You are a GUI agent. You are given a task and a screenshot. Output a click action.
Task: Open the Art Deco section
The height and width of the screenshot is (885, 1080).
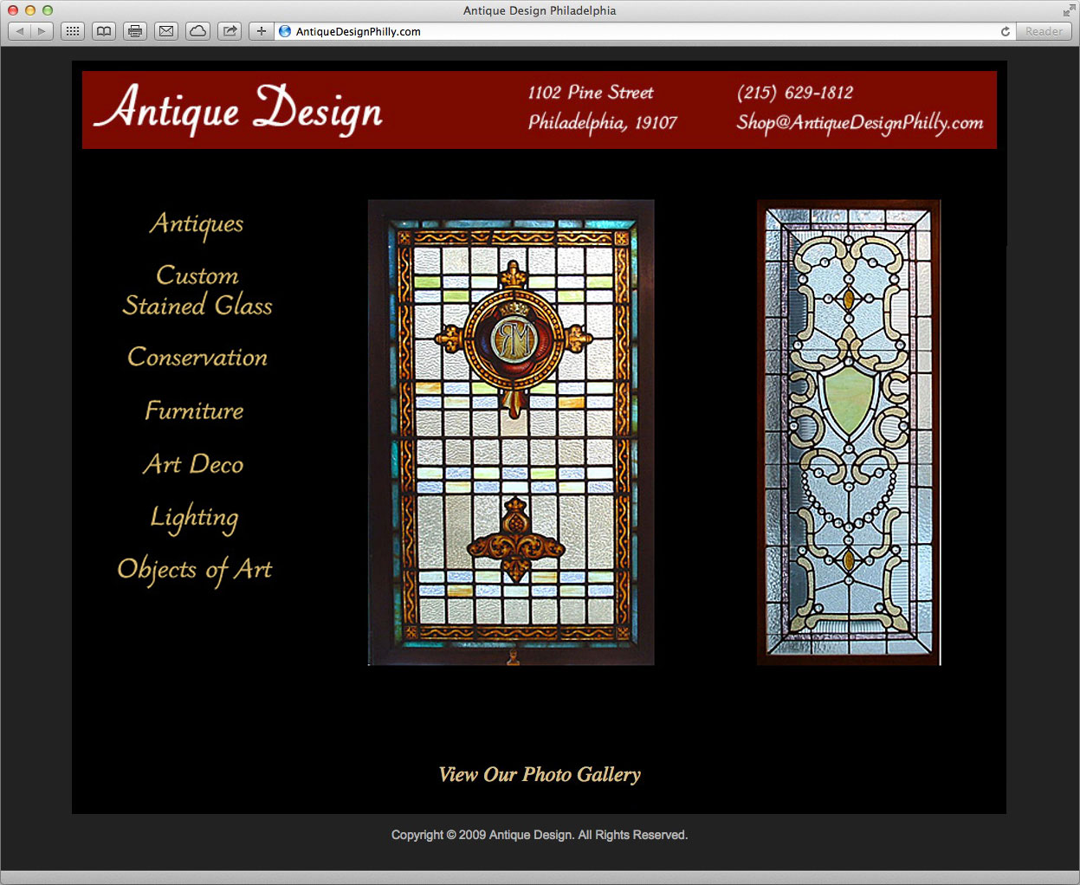coord(193,464)
